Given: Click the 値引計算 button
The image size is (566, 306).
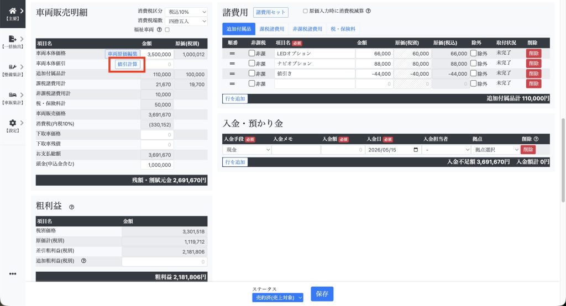Looking at the screenshot, I should coord(128,64).
